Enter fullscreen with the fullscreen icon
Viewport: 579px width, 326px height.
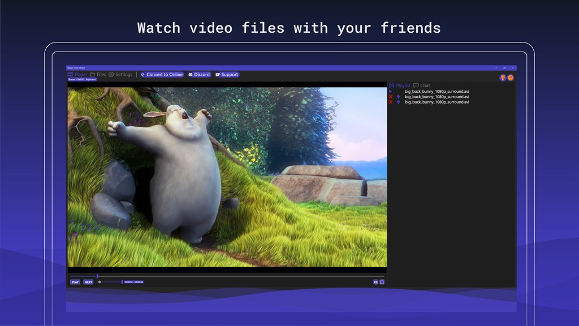(x=382, y=282)
